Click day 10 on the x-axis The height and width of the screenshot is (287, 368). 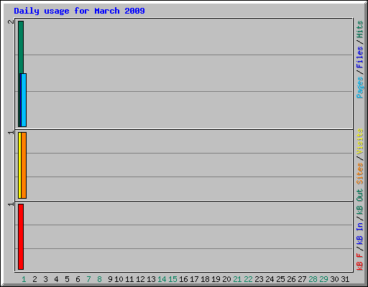(x=119, y=279)
